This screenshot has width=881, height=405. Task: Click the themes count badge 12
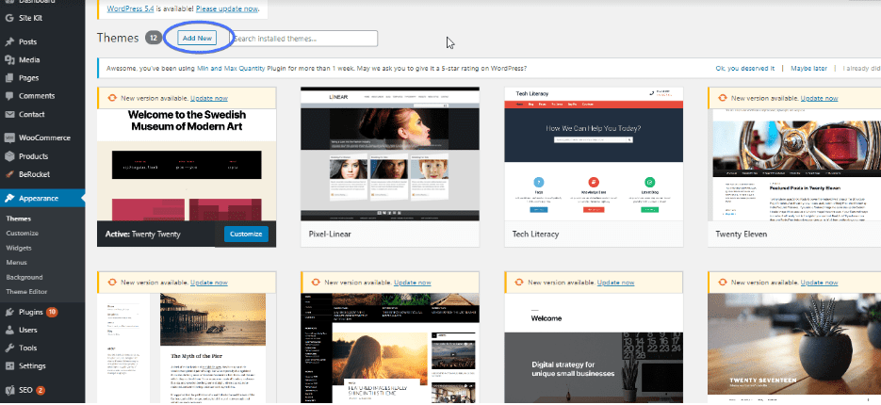point(154,39)
